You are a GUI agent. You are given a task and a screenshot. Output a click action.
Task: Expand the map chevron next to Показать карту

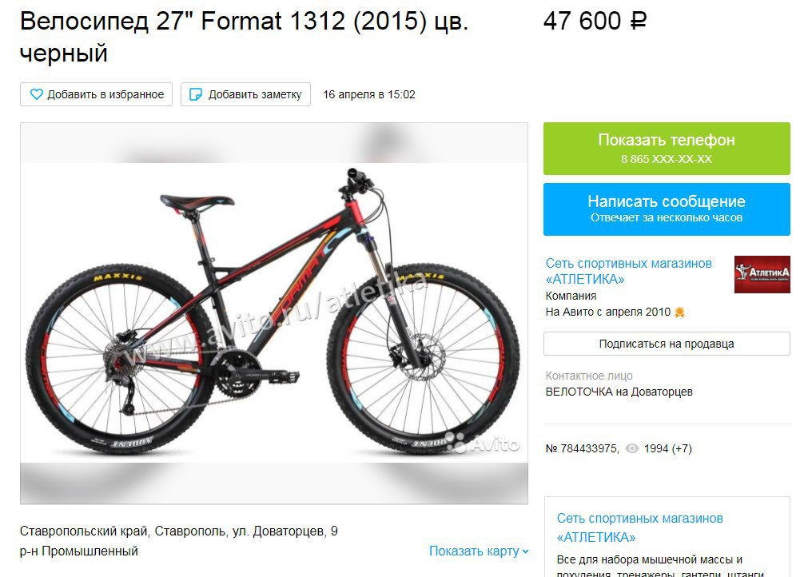[x=525, y=551]
